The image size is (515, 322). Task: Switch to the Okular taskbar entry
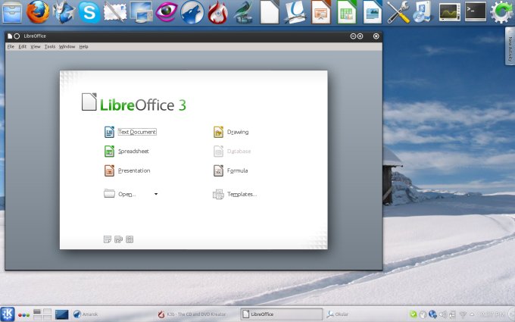coord(365,314)
